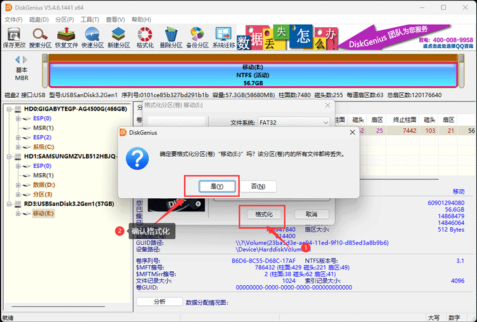Open the 文件系统 FAT32 dropdown
This screenshot has height=322, width=477.
click(x=294, y=123)
